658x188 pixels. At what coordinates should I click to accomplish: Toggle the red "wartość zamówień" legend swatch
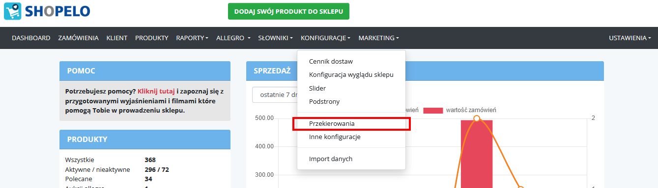point(433,110)
